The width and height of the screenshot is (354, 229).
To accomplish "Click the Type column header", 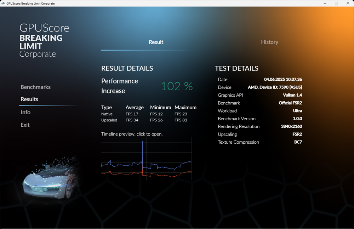I will 107,108.
